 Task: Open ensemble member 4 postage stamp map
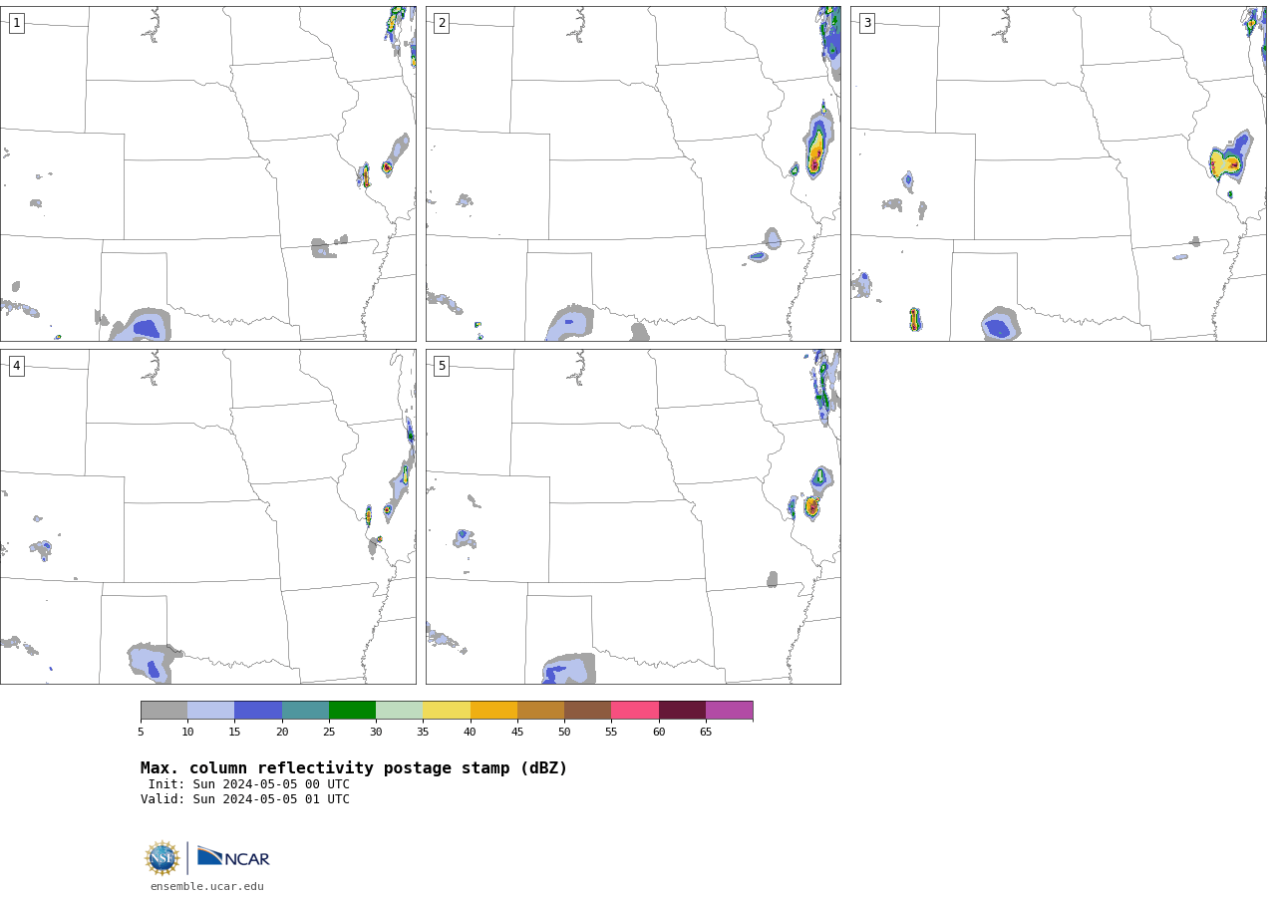[x=208, y=516]
